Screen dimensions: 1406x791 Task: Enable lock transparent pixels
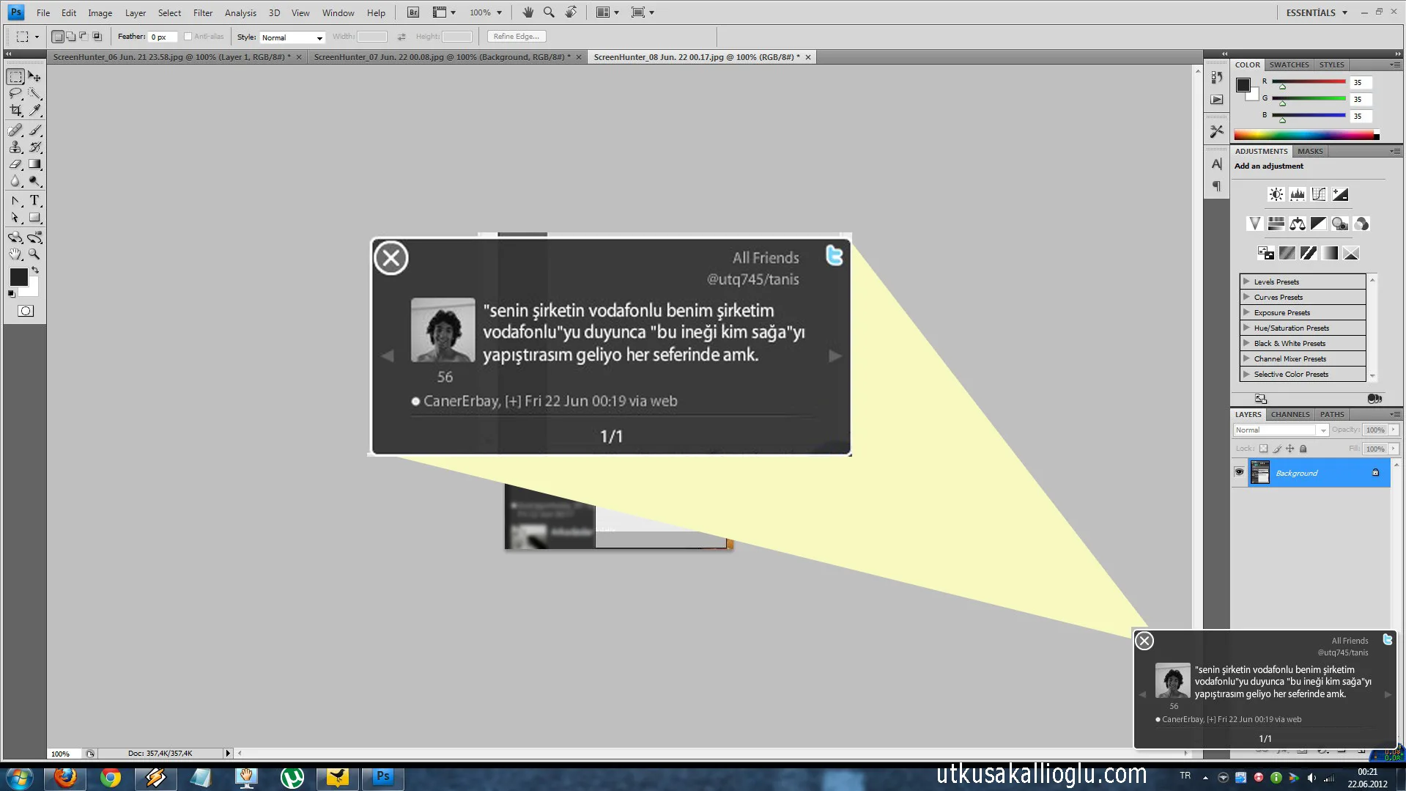tap(1263, 449)
